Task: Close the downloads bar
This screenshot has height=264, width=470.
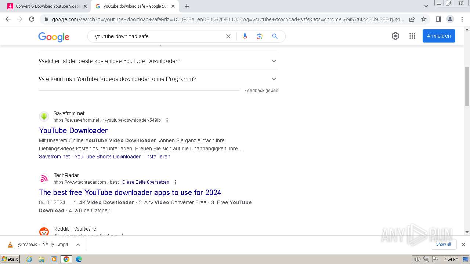Action: [463, 245]
